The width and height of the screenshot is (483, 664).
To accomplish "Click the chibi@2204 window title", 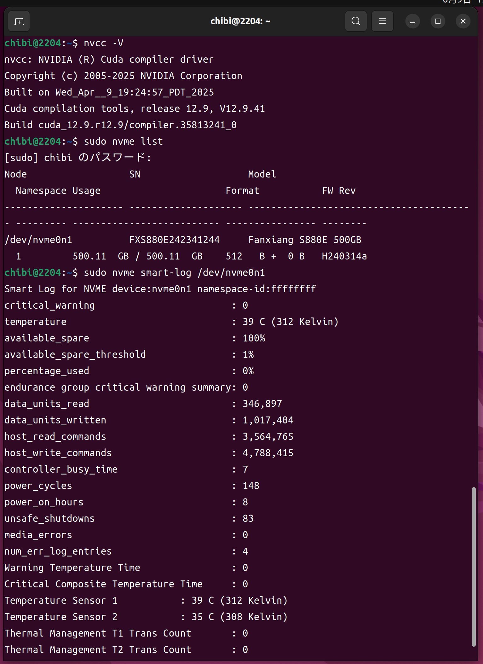I will point(240,21).
